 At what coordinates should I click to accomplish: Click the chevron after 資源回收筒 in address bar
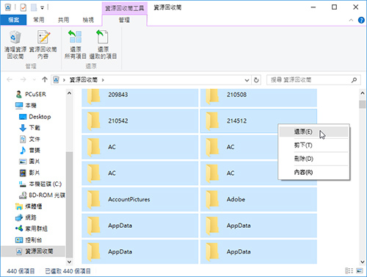click(103, 80)
